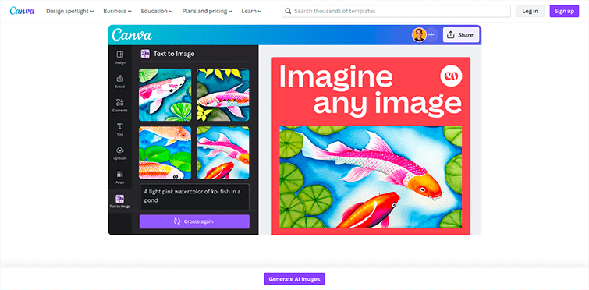Click the upload arrow icon on Share
The width and height of the screenshot is (589, 290).
[x=451, y=35]
